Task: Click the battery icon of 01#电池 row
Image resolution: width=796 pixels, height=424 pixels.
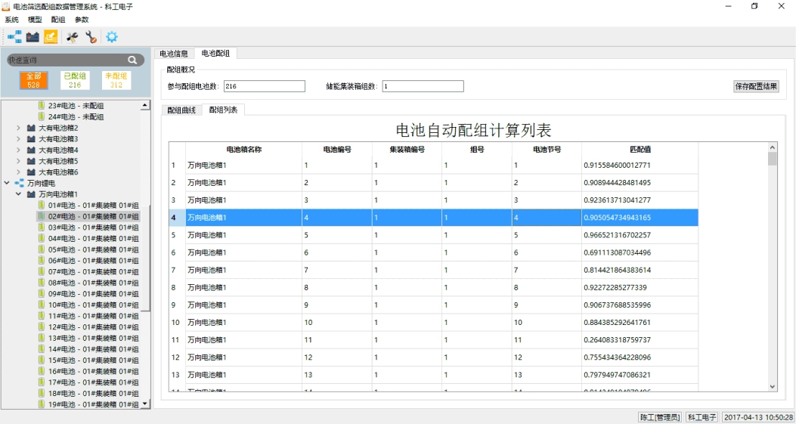Action: pos(42,205)
